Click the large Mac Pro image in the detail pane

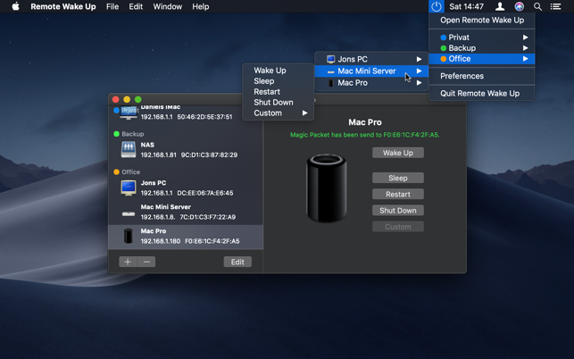(325, 188)
